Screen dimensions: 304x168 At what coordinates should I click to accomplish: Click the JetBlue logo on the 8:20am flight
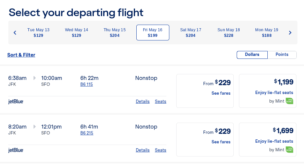tap(16, 150)
